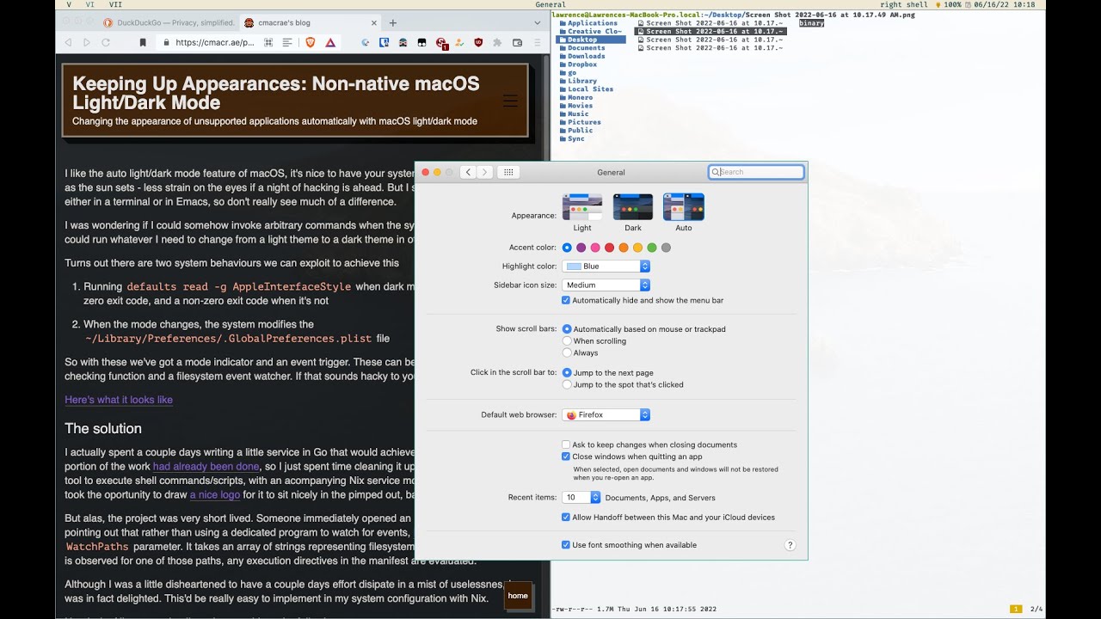Open the browser hamburger menu
1101x619 pixels.
(538, 42)
